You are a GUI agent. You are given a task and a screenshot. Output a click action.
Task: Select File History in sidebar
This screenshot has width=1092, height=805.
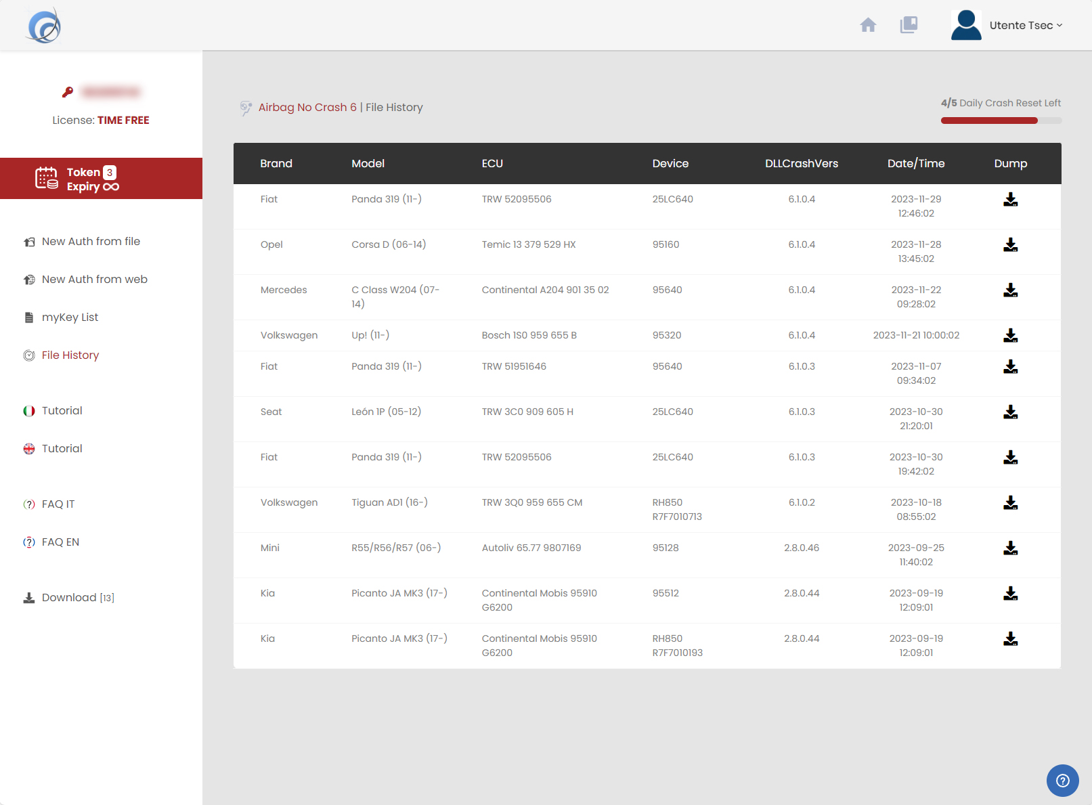click(x=70, y=355)
